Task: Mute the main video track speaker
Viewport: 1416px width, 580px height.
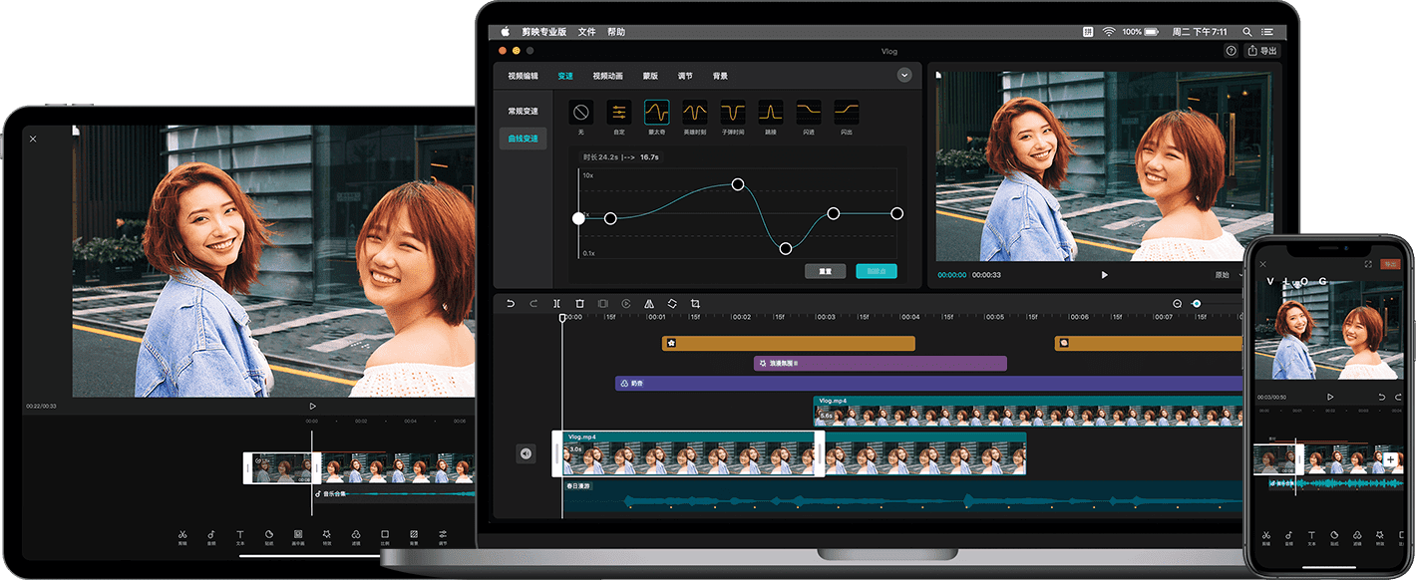Action: [526, 453]
